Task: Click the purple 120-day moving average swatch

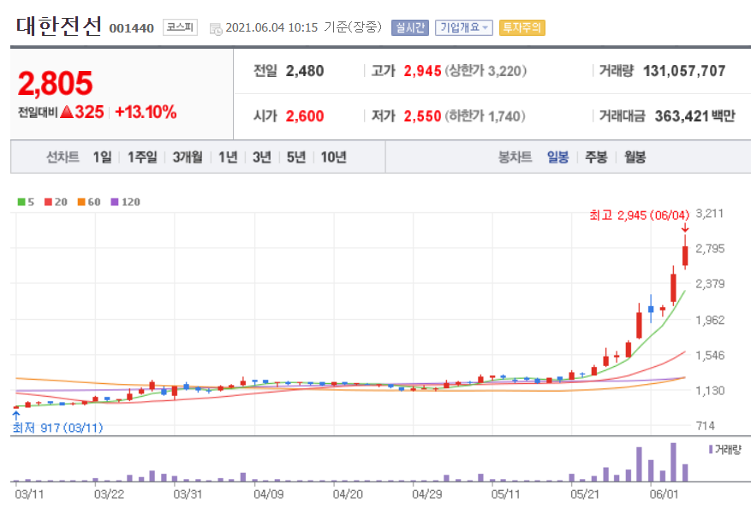Action: pyautogui.click(x=115, y=202)
